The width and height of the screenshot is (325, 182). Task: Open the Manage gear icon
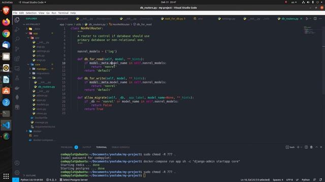point(17,172)
